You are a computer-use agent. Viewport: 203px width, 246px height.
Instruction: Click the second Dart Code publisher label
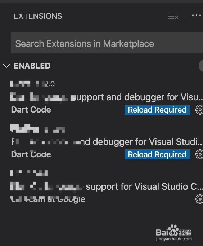coord(31,154)
